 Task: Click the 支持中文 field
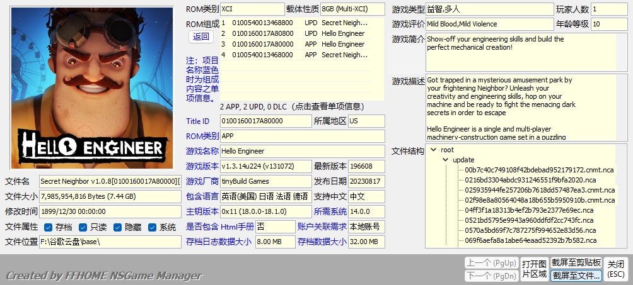coord(366,197)
